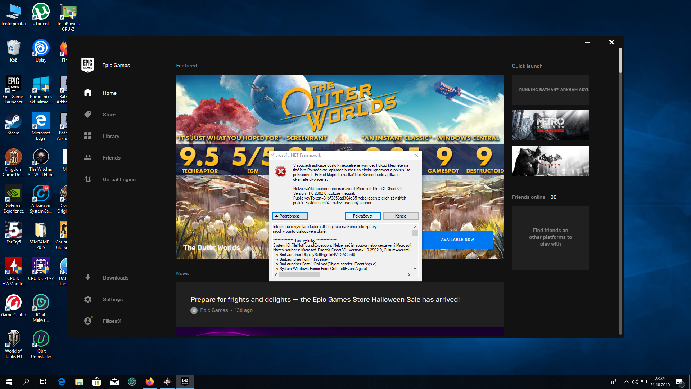Collapse details with the Podrobnosti button
The height and width of the screenshot is (389, 691).
pos(290,216)
